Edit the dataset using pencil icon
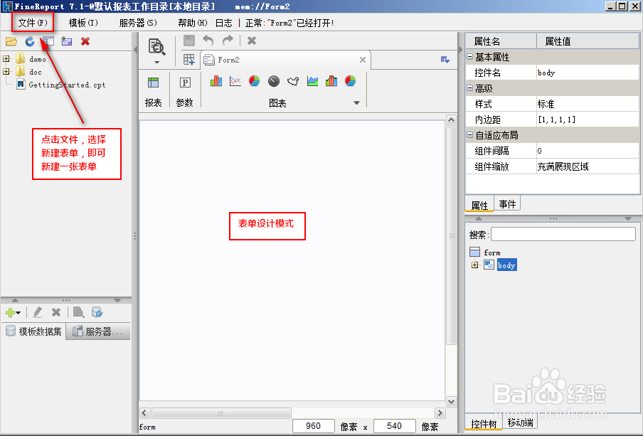The height and width of the screenshot is (436, 643). pyautogui.click(x=38, y=312)
